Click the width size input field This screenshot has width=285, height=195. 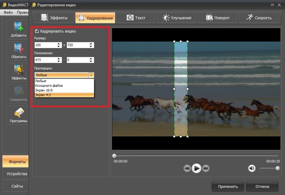(x=45, y=45)
